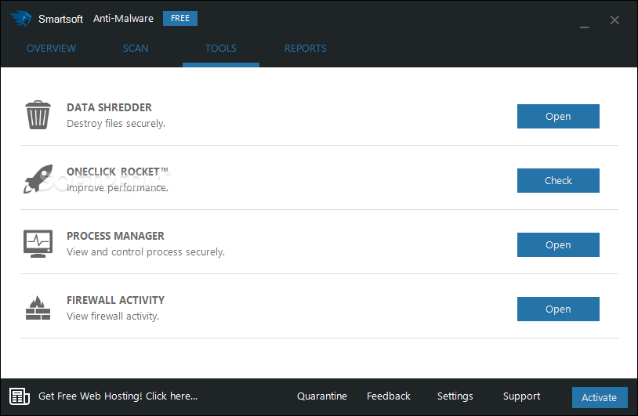Open the Process Manager

click(558, 244)
